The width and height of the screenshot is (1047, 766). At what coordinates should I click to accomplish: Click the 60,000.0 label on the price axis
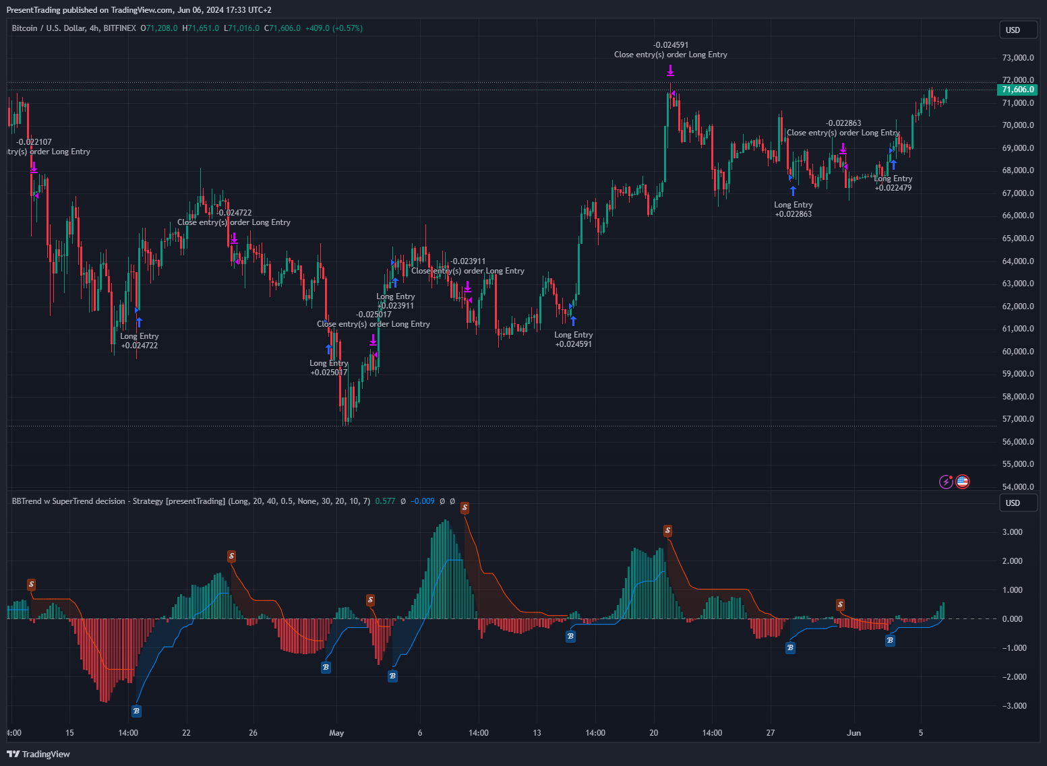pyautogui.click(x=1018, y=352)
